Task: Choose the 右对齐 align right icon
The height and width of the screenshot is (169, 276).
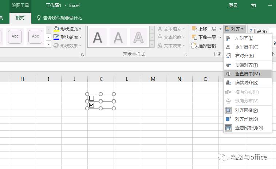Action: tap(228, 56)
